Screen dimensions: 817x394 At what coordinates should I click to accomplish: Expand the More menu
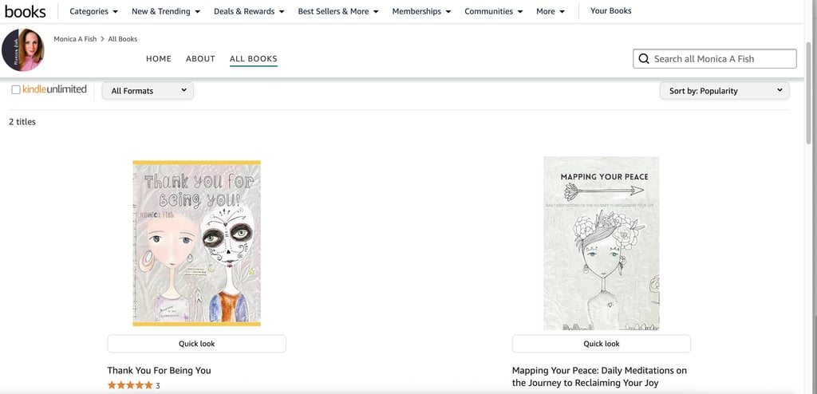pyautogui.click(x=551, y=11)
